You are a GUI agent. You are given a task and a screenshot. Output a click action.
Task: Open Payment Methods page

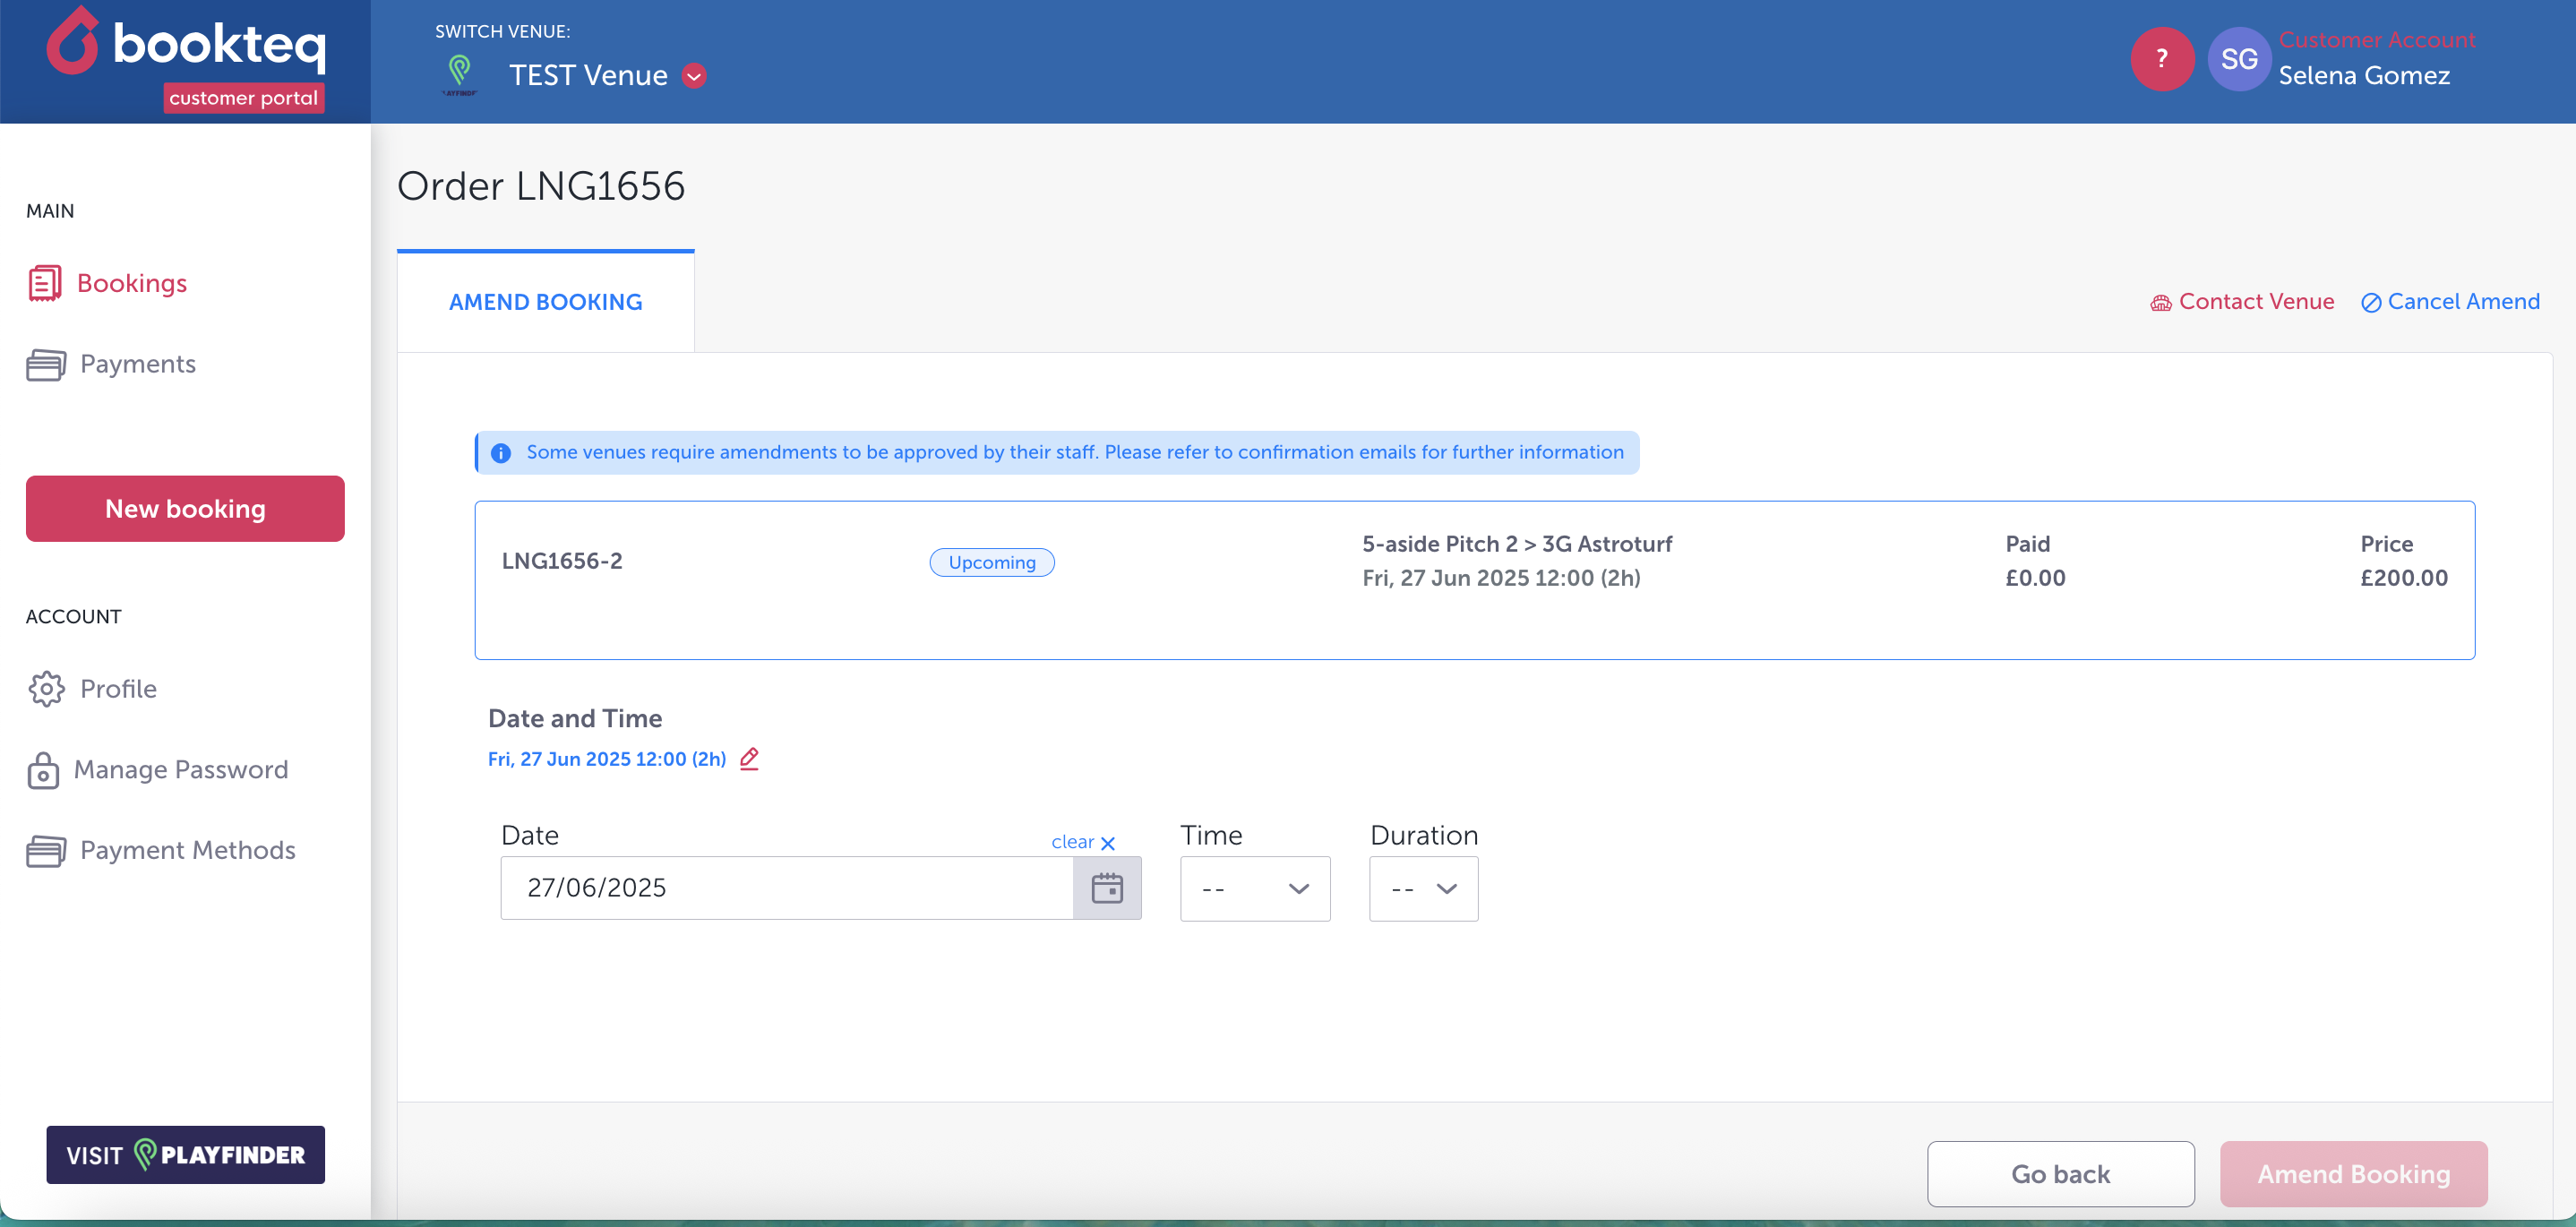click(x=188, y=850)
